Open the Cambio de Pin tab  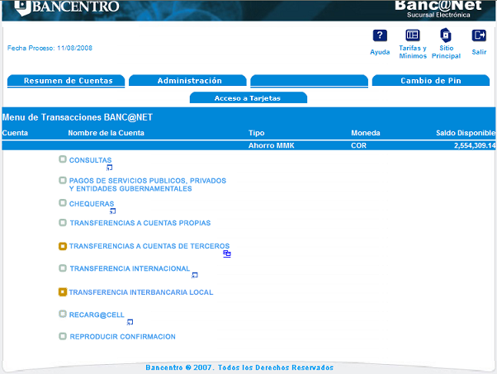pos(431,81)
